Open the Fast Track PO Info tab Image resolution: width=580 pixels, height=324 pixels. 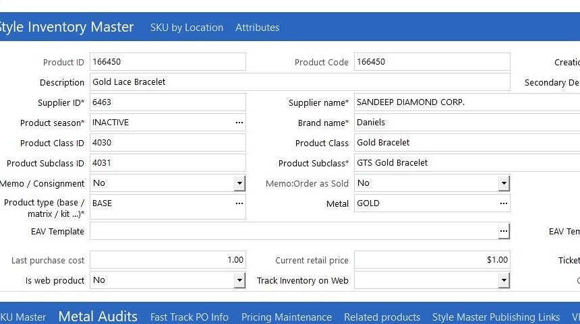tap(190, 317)
